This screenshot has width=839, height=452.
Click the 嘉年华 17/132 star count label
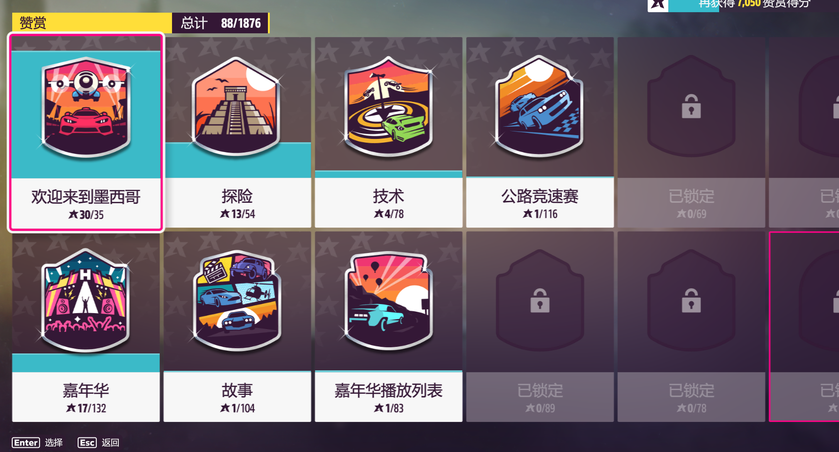(x=86, y=408)
